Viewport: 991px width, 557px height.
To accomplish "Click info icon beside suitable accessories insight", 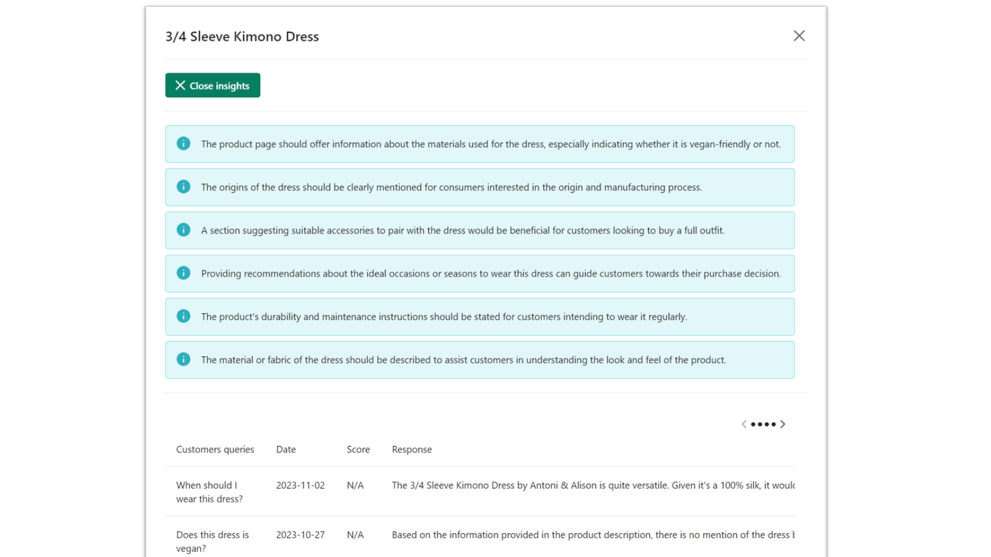I will click(183, 230).
